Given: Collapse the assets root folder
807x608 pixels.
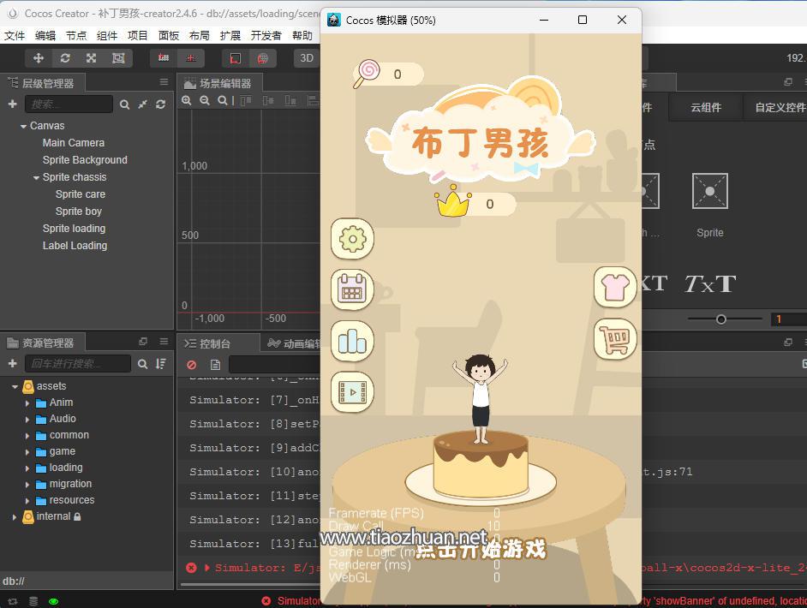Looking at the screenshot, I should [x=15, y=386].
